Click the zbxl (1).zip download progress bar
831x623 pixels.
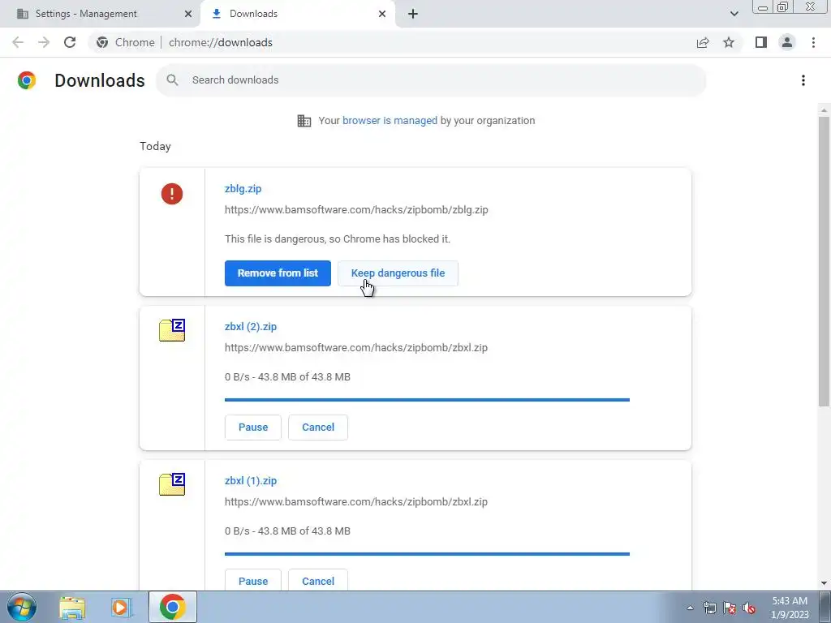pos(427,554)
